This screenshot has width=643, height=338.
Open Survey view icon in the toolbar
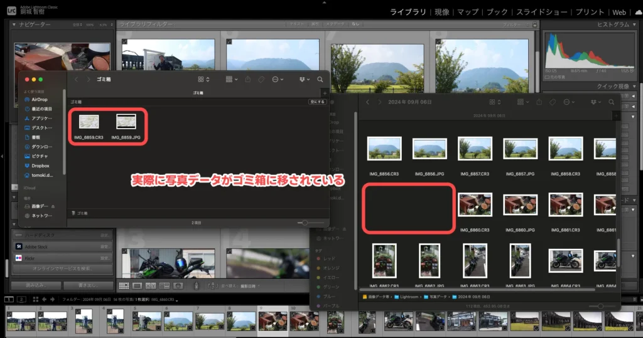[x=165, y=286]
